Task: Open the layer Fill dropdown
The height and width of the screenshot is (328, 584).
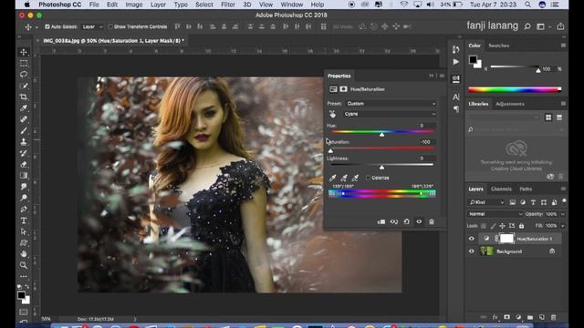Action: click(563, 226)
